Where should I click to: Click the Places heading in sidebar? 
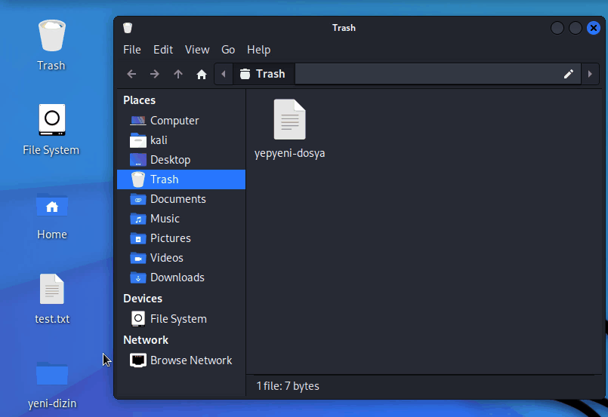point(139,100)
